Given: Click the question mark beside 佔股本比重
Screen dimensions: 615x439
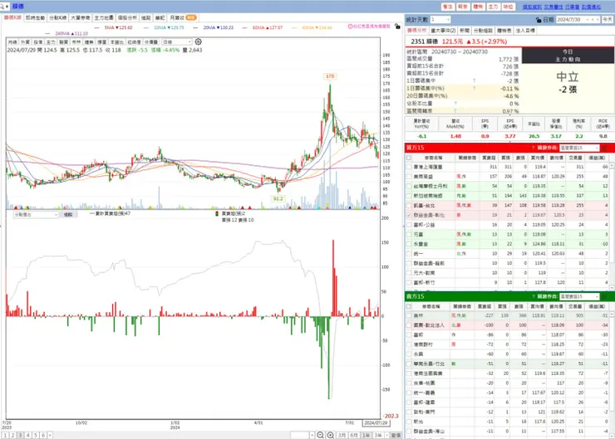Looking at the screenshot, I should pos(455,104).
